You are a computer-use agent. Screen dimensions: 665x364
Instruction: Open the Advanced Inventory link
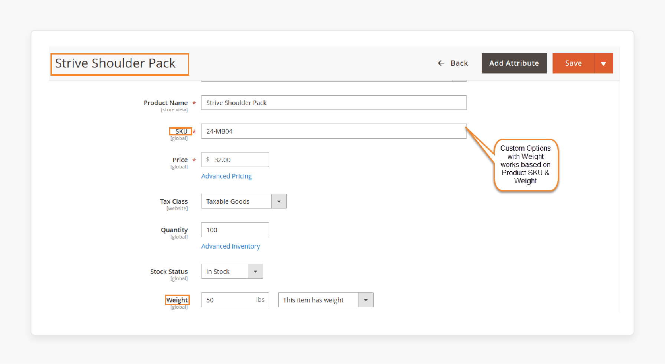click(x=230, y=246)
